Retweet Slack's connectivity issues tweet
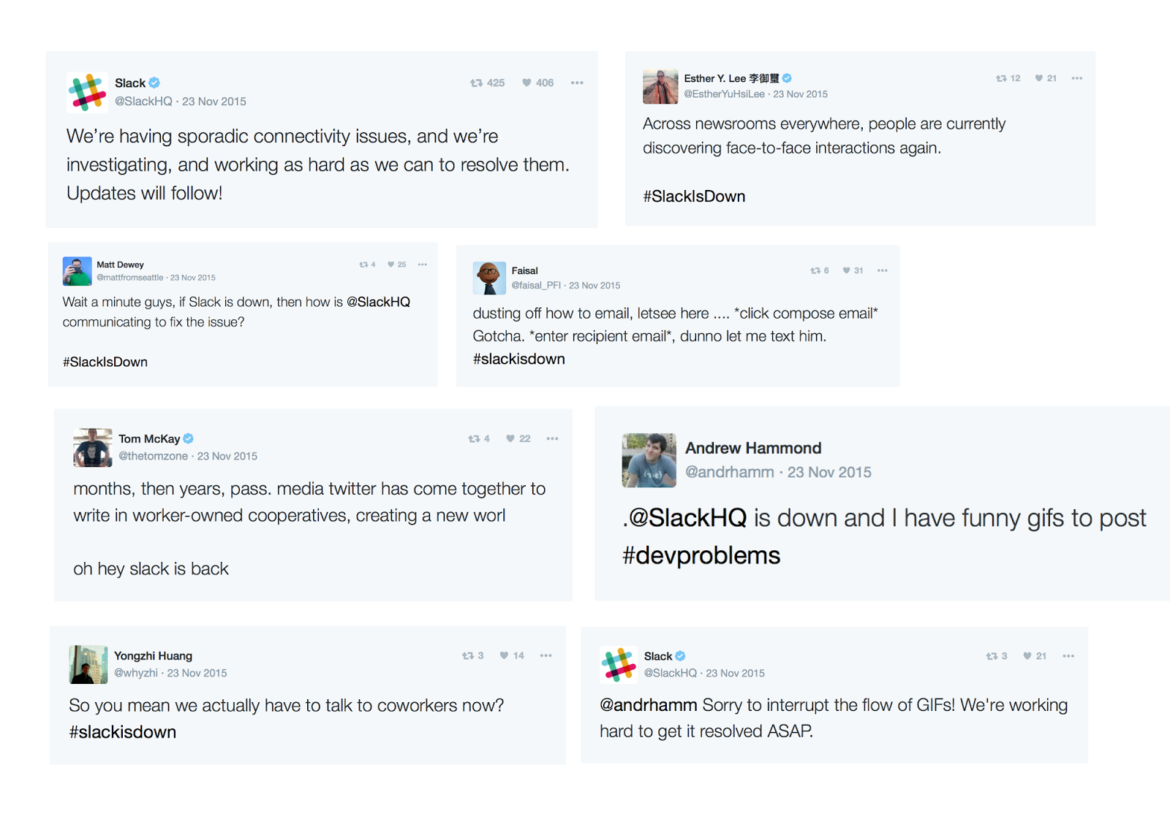This screenshot has height=822, width=1170. point(476,83)
